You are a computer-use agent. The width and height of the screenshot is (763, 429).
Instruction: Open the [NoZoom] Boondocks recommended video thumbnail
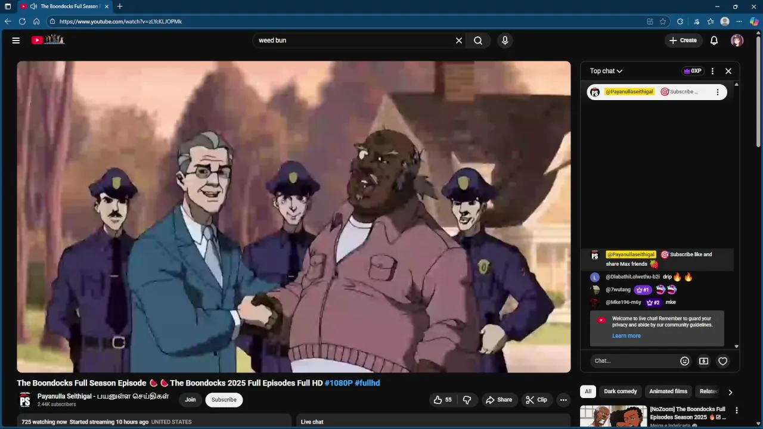point(613,417)
